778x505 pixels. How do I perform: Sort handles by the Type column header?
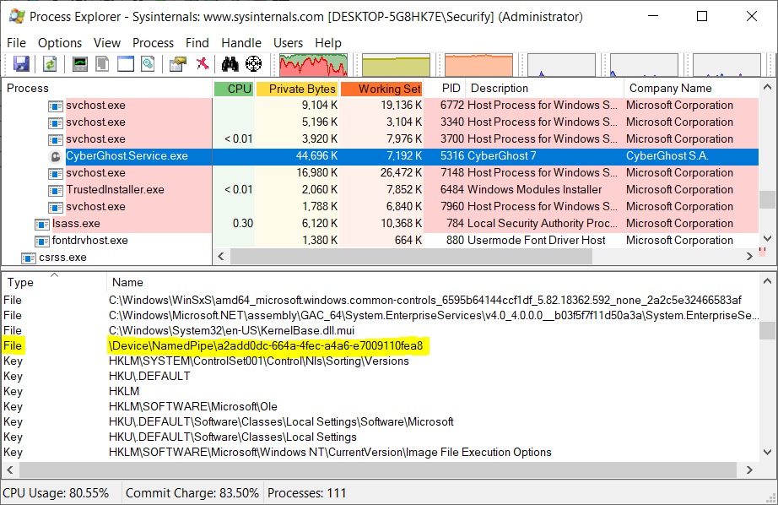54,283
